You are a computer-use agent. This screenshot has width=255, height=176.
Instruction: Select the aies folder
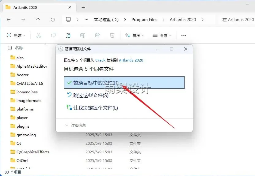17,58
